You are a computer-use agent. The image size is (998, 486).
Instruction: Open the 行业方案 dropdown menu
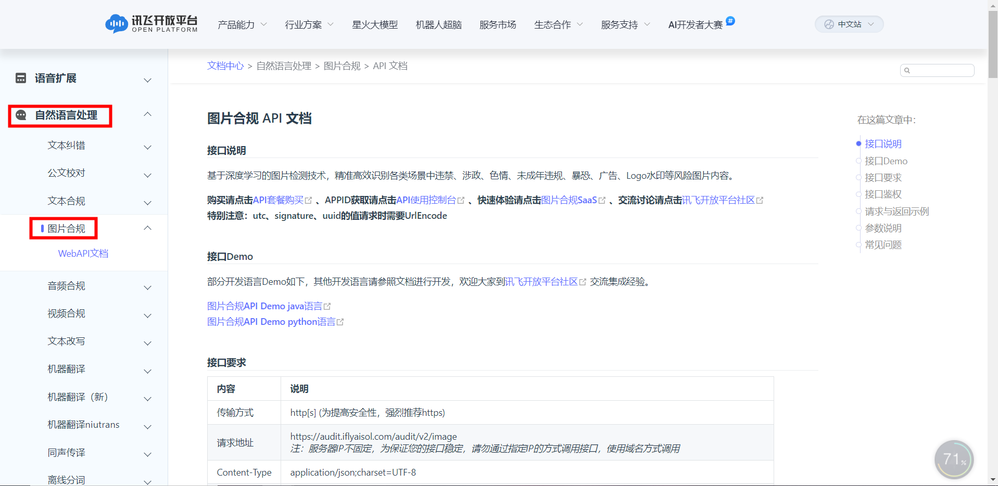(x=309, y=24)
